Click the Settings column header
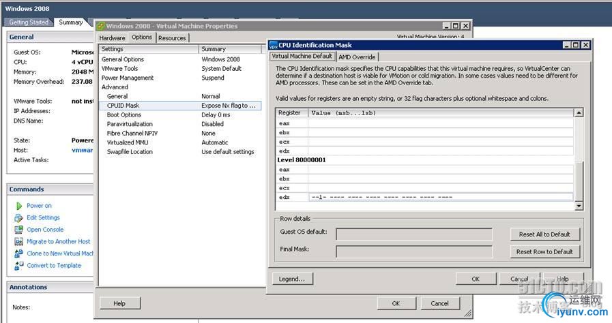This screenshot has height=323, width=612. [x=149, y=49]
